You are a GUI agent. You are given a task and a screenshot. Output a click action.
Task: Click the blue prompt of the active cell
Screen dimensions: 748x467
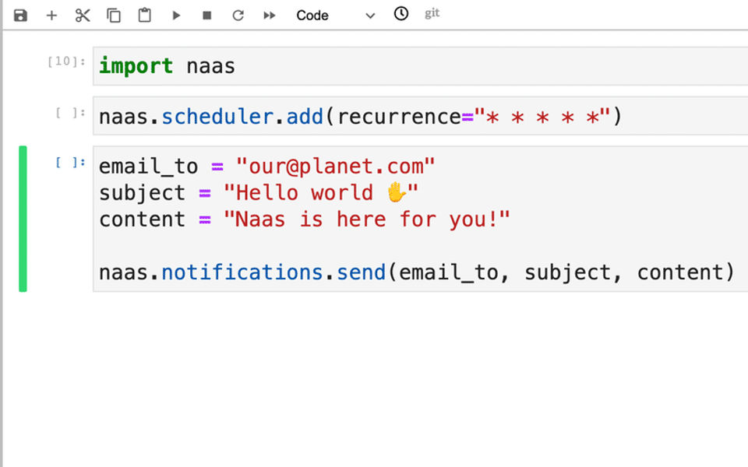(70, 163)
